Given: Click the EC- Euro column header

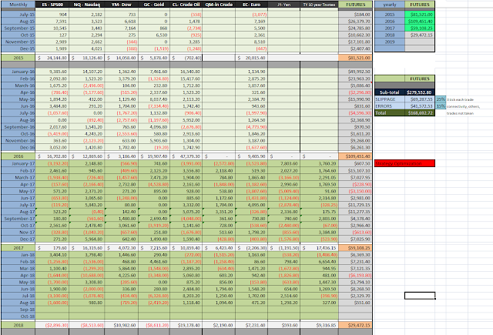Looking at the screenshot, I should 252,5.
